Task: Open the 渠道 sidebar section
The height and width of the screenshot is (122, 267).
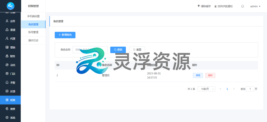Action: click(10, 30)
